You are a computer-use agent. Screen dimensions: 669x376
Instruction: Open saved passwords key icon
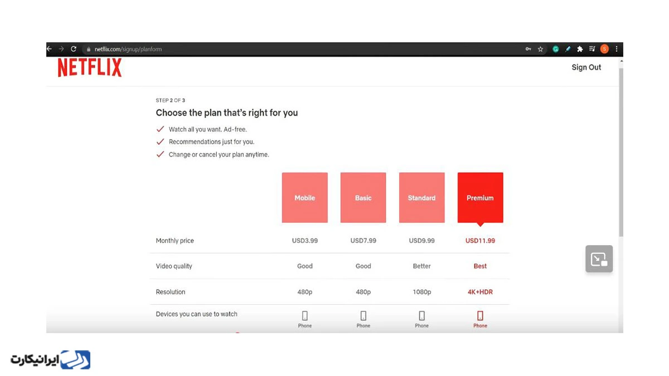click(529, 49)
